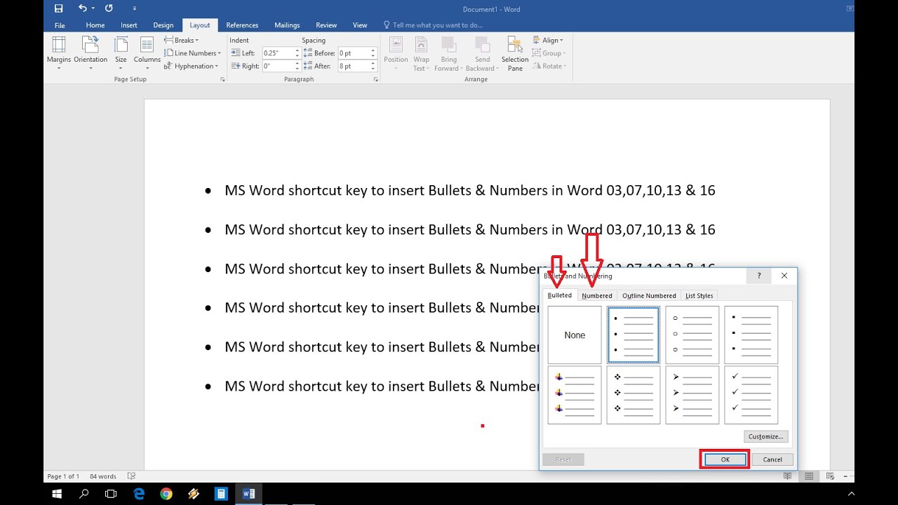Confirm the dialog with the OK button

(725, 459)
